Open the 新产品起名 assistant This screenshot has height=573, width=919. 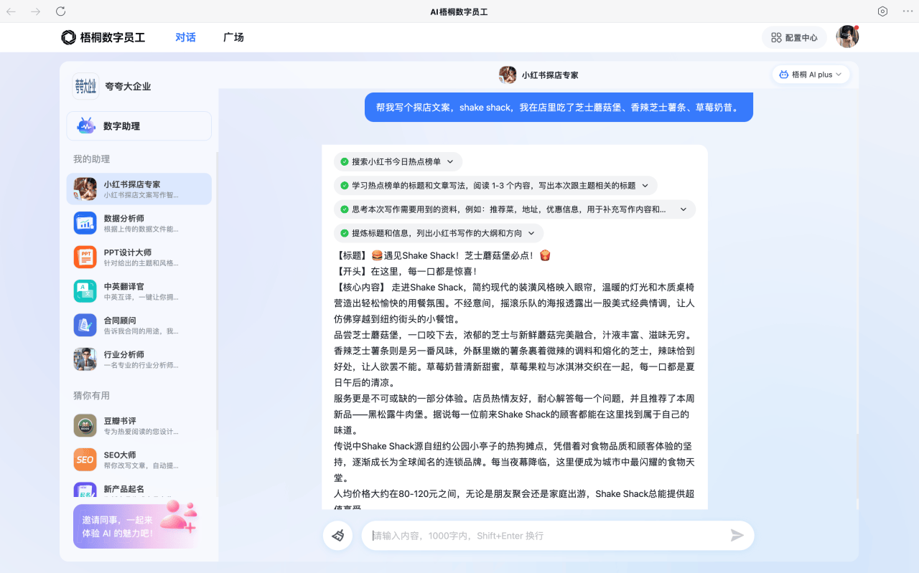tap(139, 490)
